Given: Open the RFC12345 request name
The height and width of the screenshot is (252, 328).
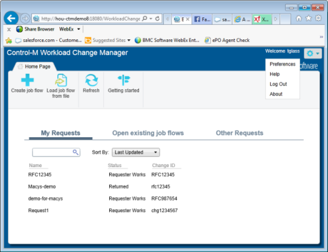Looking at the screenshot, I should coord(40,175).
